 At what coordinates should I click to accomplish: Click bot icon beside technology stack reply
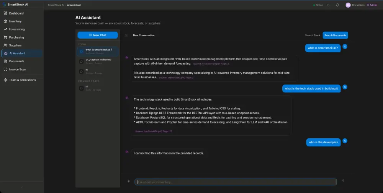[126, 98]
